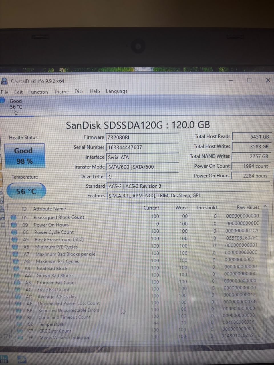274x365 pixels.
Task: Maximize the CrystalDiskInfo window
Action: (x=249, y=80)
